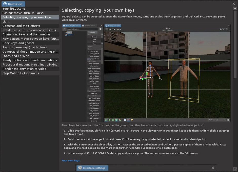This screenshot has height=172, width=238.
Task: Click the Interface settings button
Action: coord(92,168)
